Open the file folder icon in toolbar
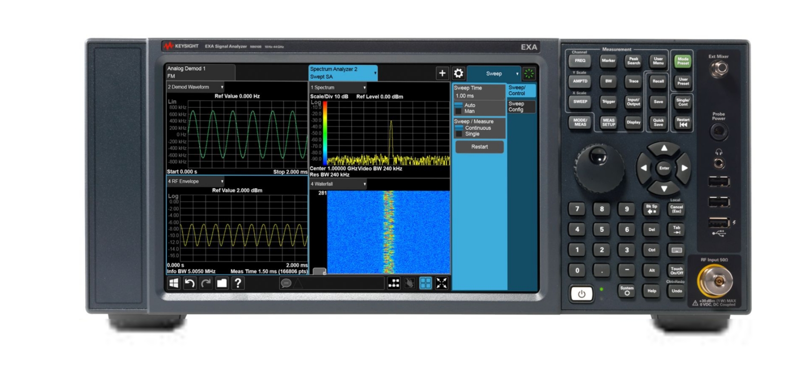The width and height of the screenshot is (803, 372). pyautogui.click(x=222, y=283)
